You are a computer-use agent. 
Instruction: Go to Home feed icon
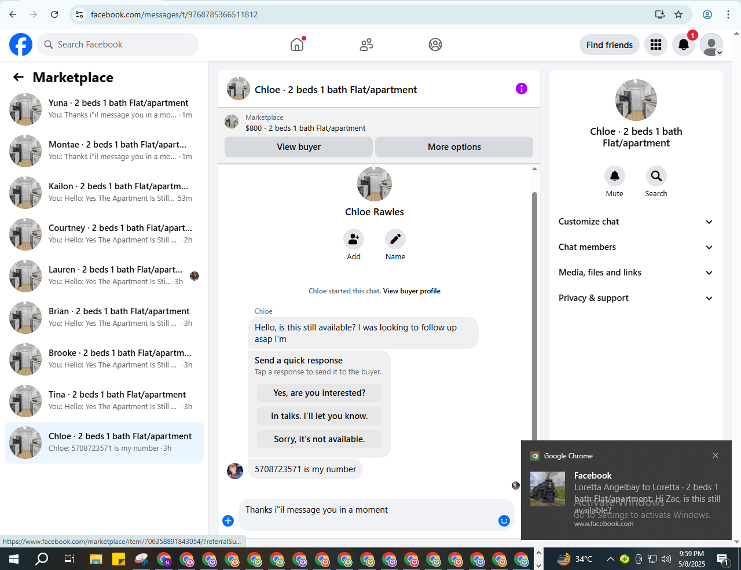pyautogui.click(x=297, y=45)
